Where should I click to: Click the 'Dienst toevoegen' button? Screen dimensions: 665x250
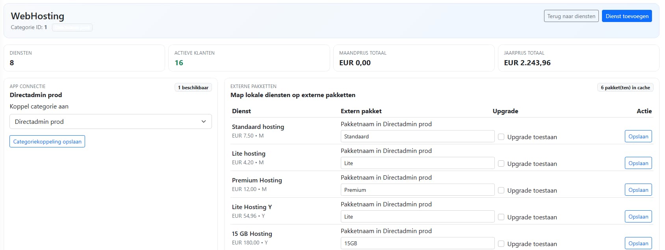[626, 16]
